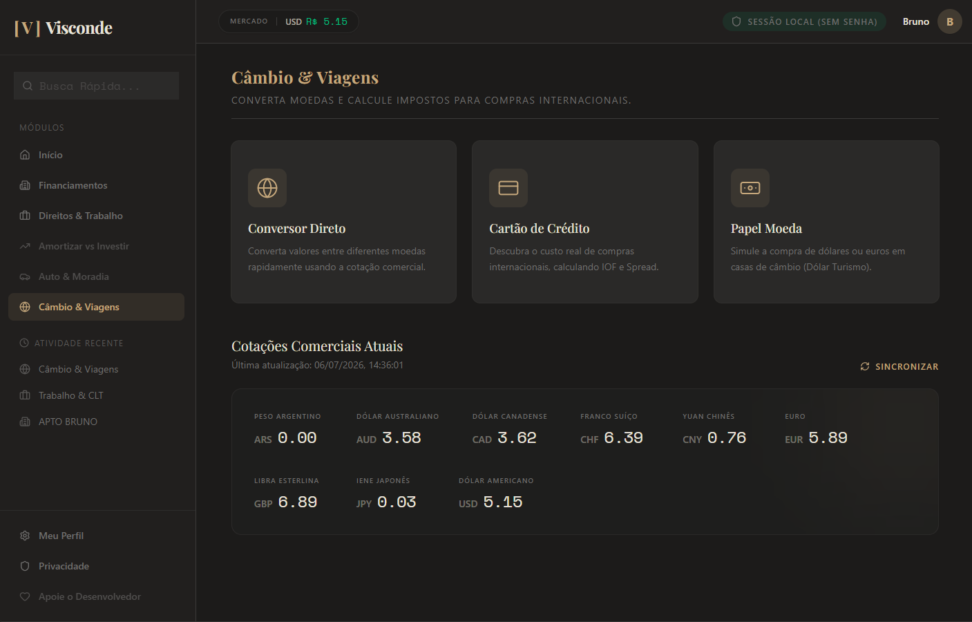Click the heart icon for Apoie o Desenvolvedor
Viewport: 972px width, 622px height.
click(x=25, y=596)
